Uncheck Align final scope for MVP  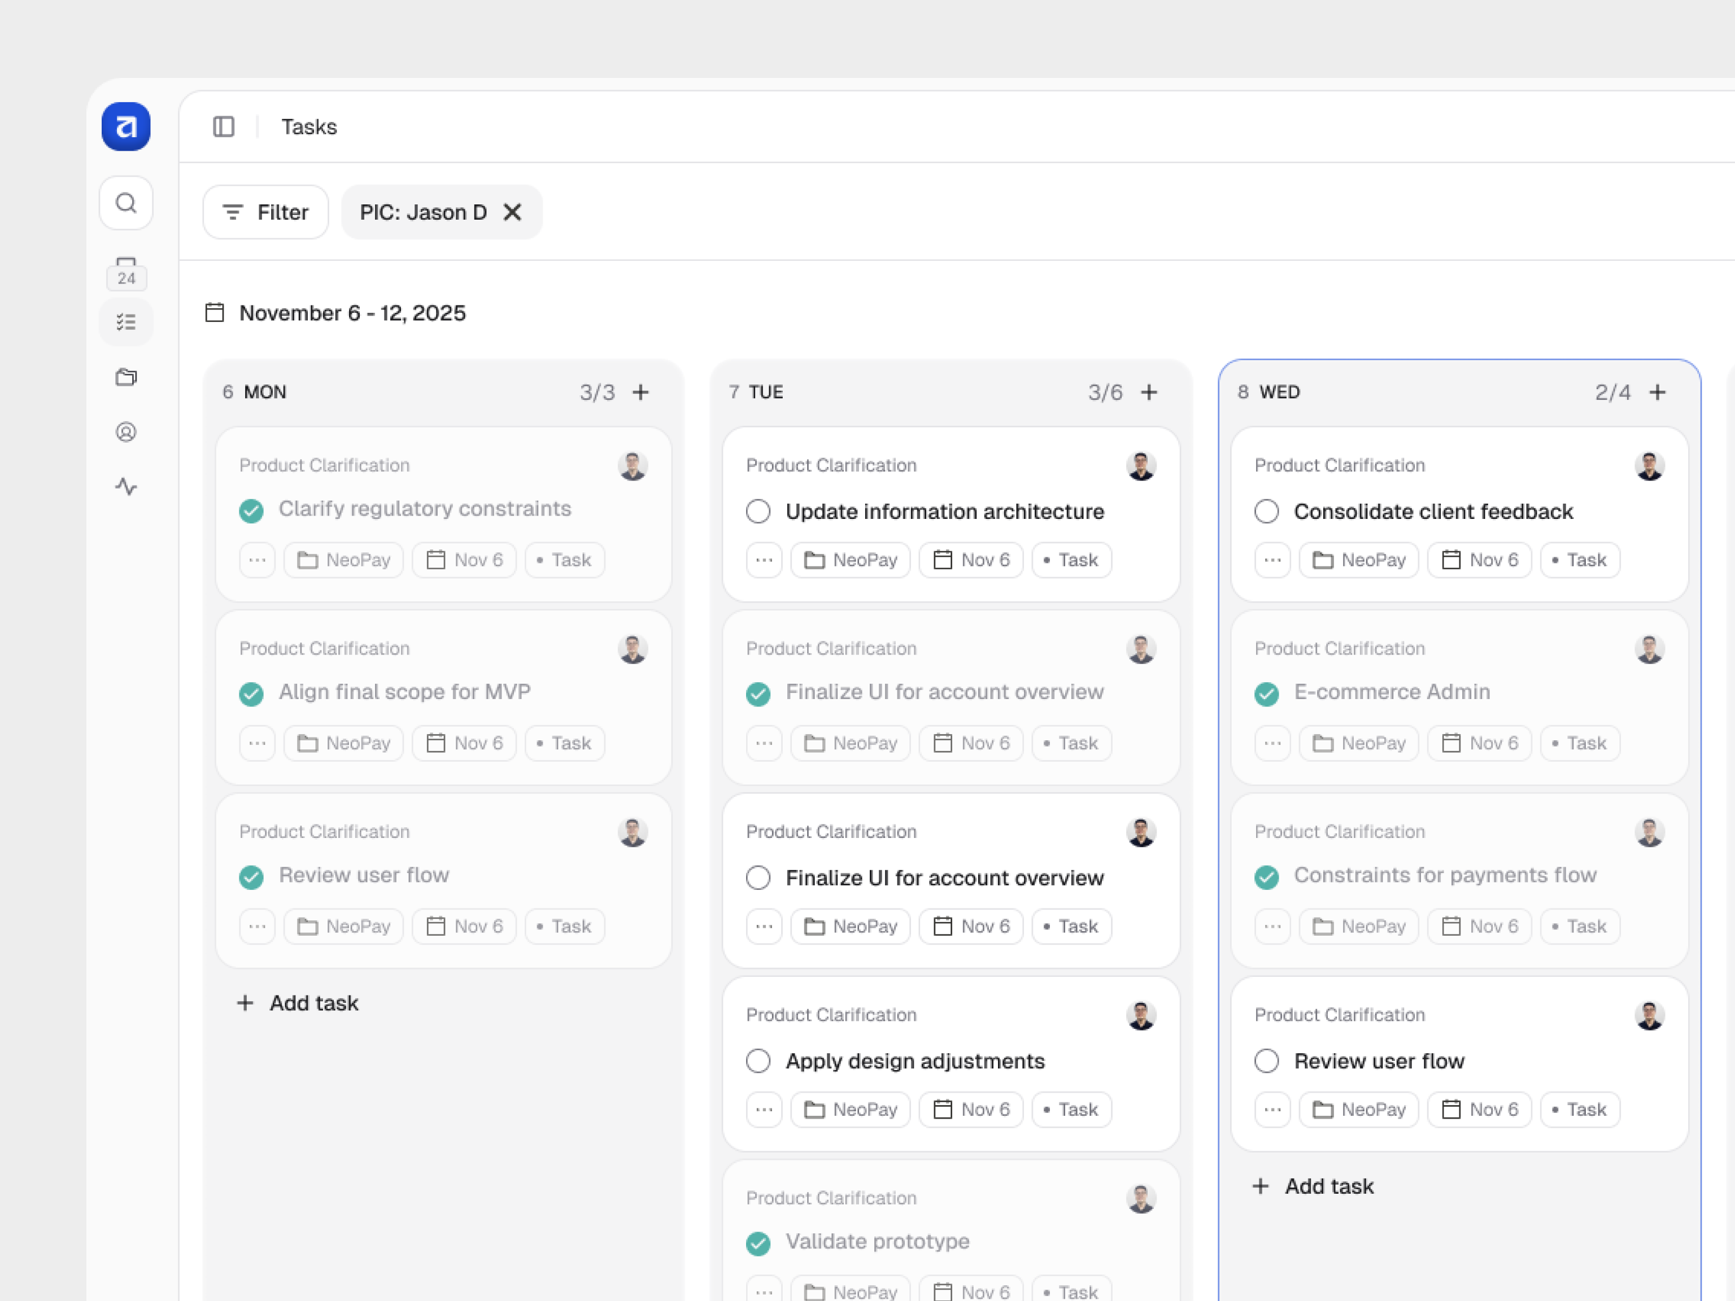click(x=251, y=694)
